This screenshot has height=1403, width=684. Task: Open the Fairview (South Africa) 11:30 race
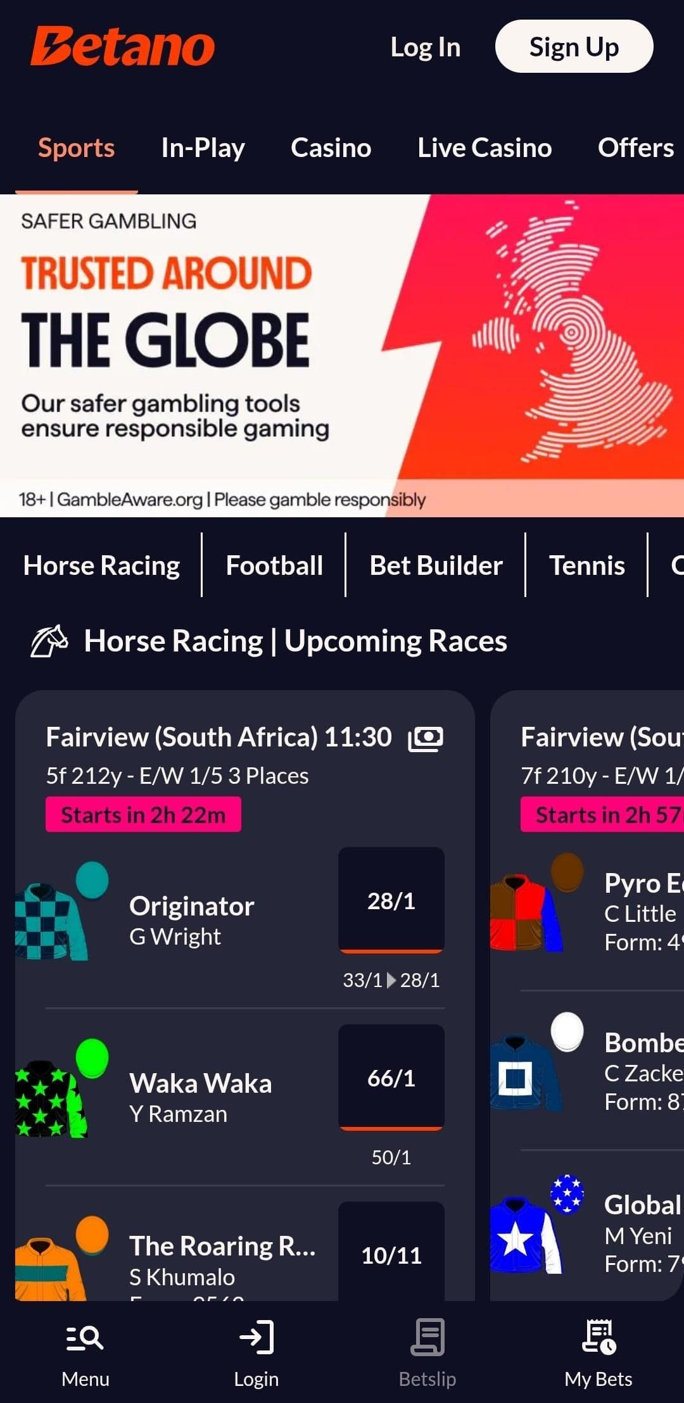(x=218, y=738)
